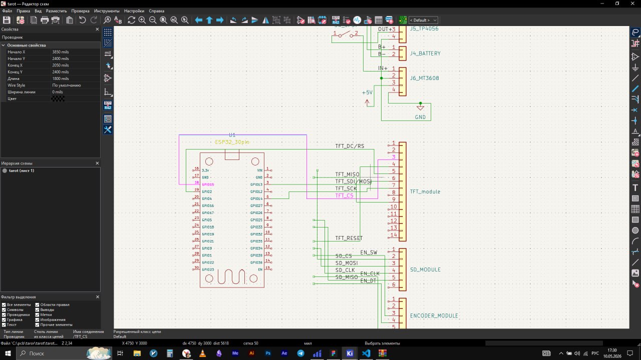Close the Иерархия схемы panel
Viewport: 641px width, 360px height.
[x=97, y=163]
